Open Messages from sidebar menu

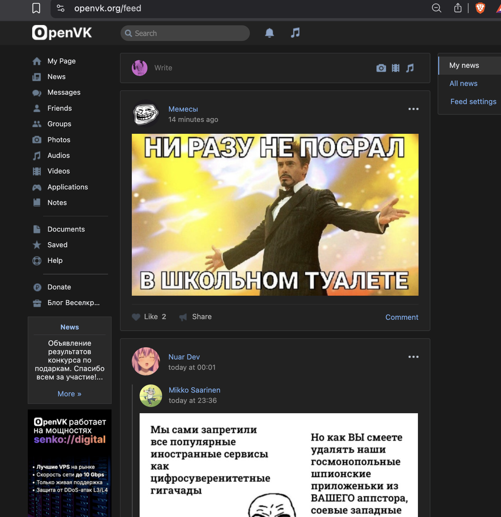[64, 93]
